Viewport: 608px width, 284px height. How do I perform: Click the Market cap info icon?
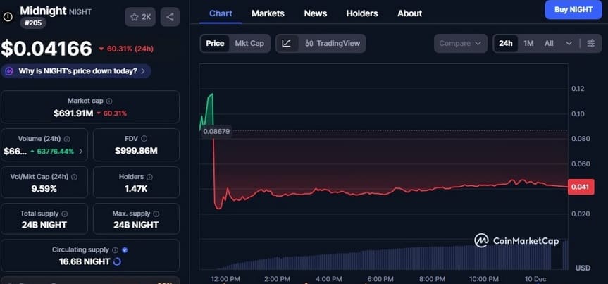tap(108, 101)
